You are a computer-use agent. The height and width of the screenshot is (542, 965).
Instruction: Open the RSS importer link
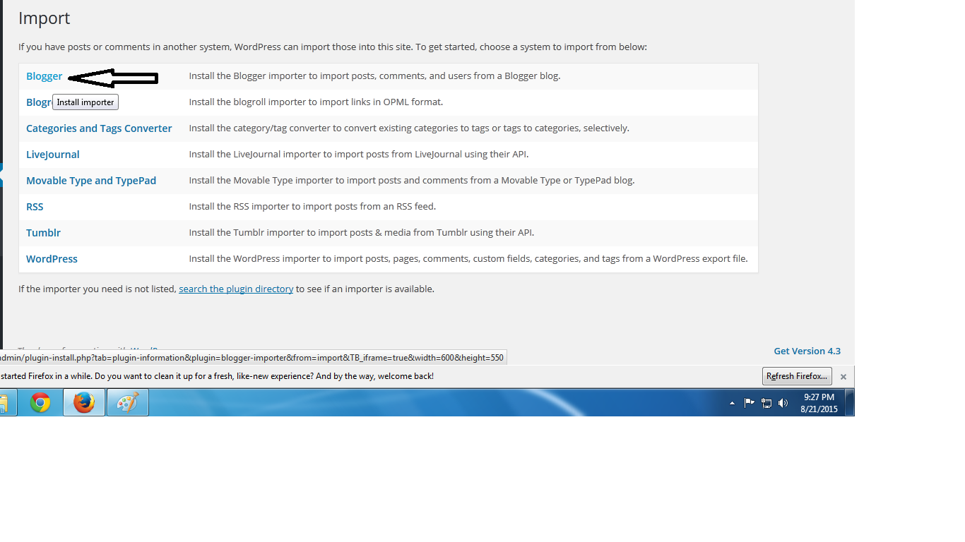(35, 207)
